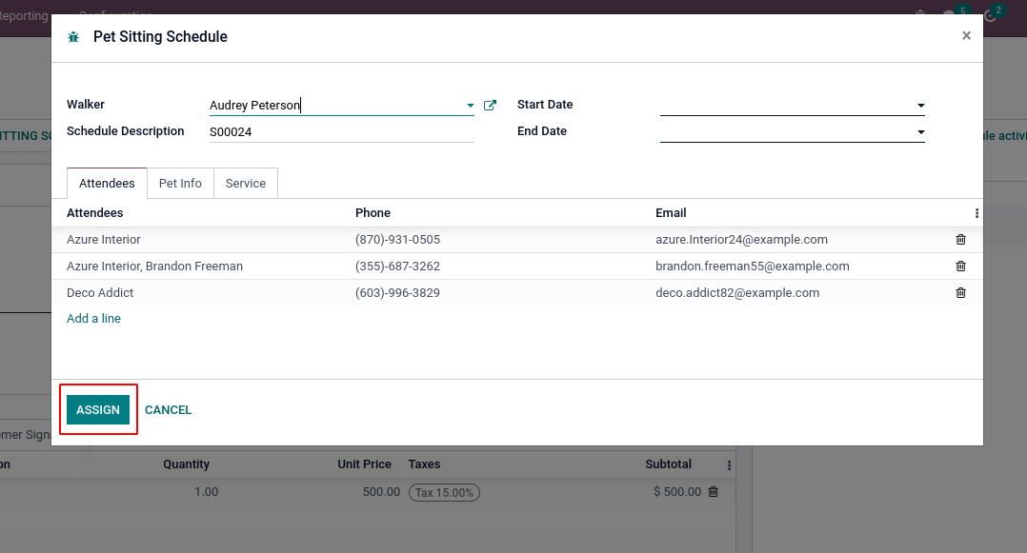Click the Tax 15.00% tag
1027x553 pixels.
pos(444,492)
